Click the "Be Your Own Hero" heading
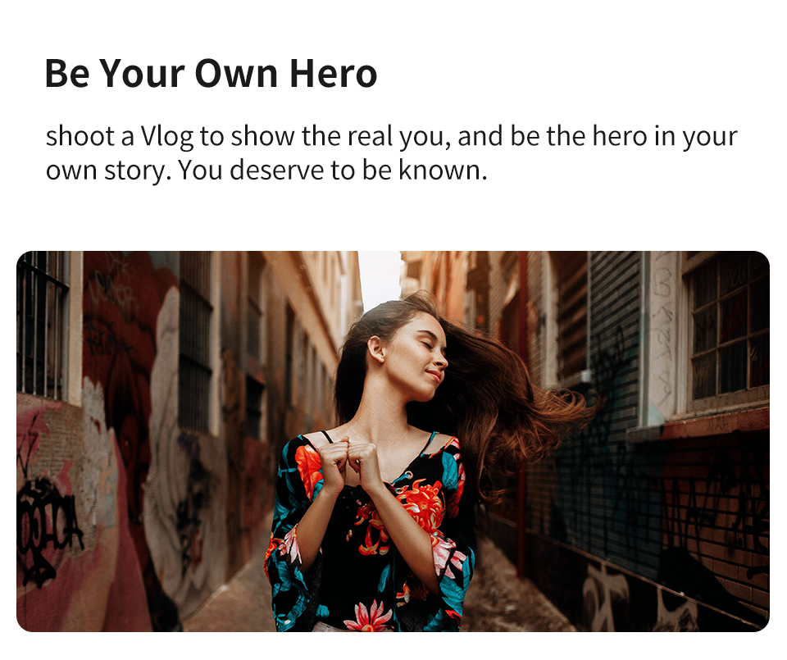 211,73
